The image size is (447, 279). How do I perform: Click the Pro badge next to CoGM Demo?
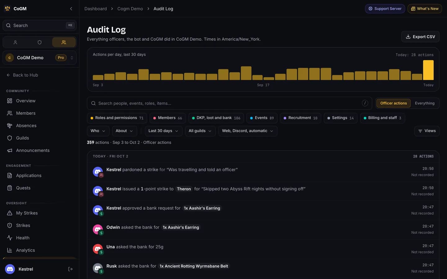(x=61, y=58)
